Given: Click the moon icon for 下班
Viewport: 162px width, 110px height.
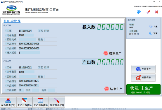Looking at the screenshot, I should [x=151, y=33].
